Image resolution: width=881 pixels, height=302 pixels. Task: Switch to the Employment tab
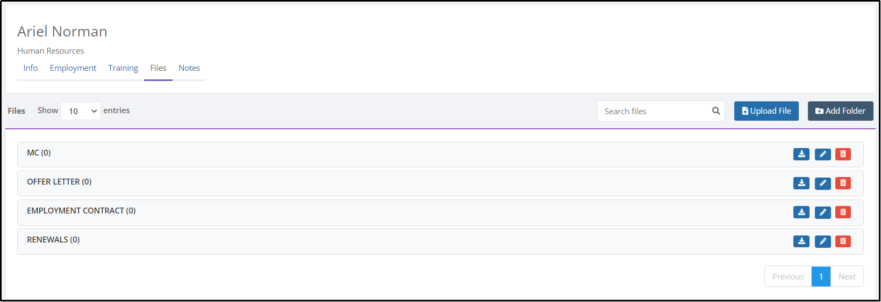pyautogui.click(x=73, y=68)
